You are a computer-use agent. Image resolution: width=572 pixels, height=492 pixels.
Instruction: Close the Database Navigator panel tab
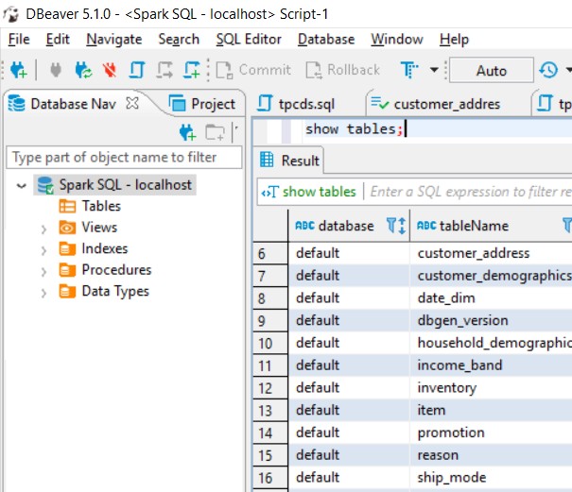pos(132,103)
